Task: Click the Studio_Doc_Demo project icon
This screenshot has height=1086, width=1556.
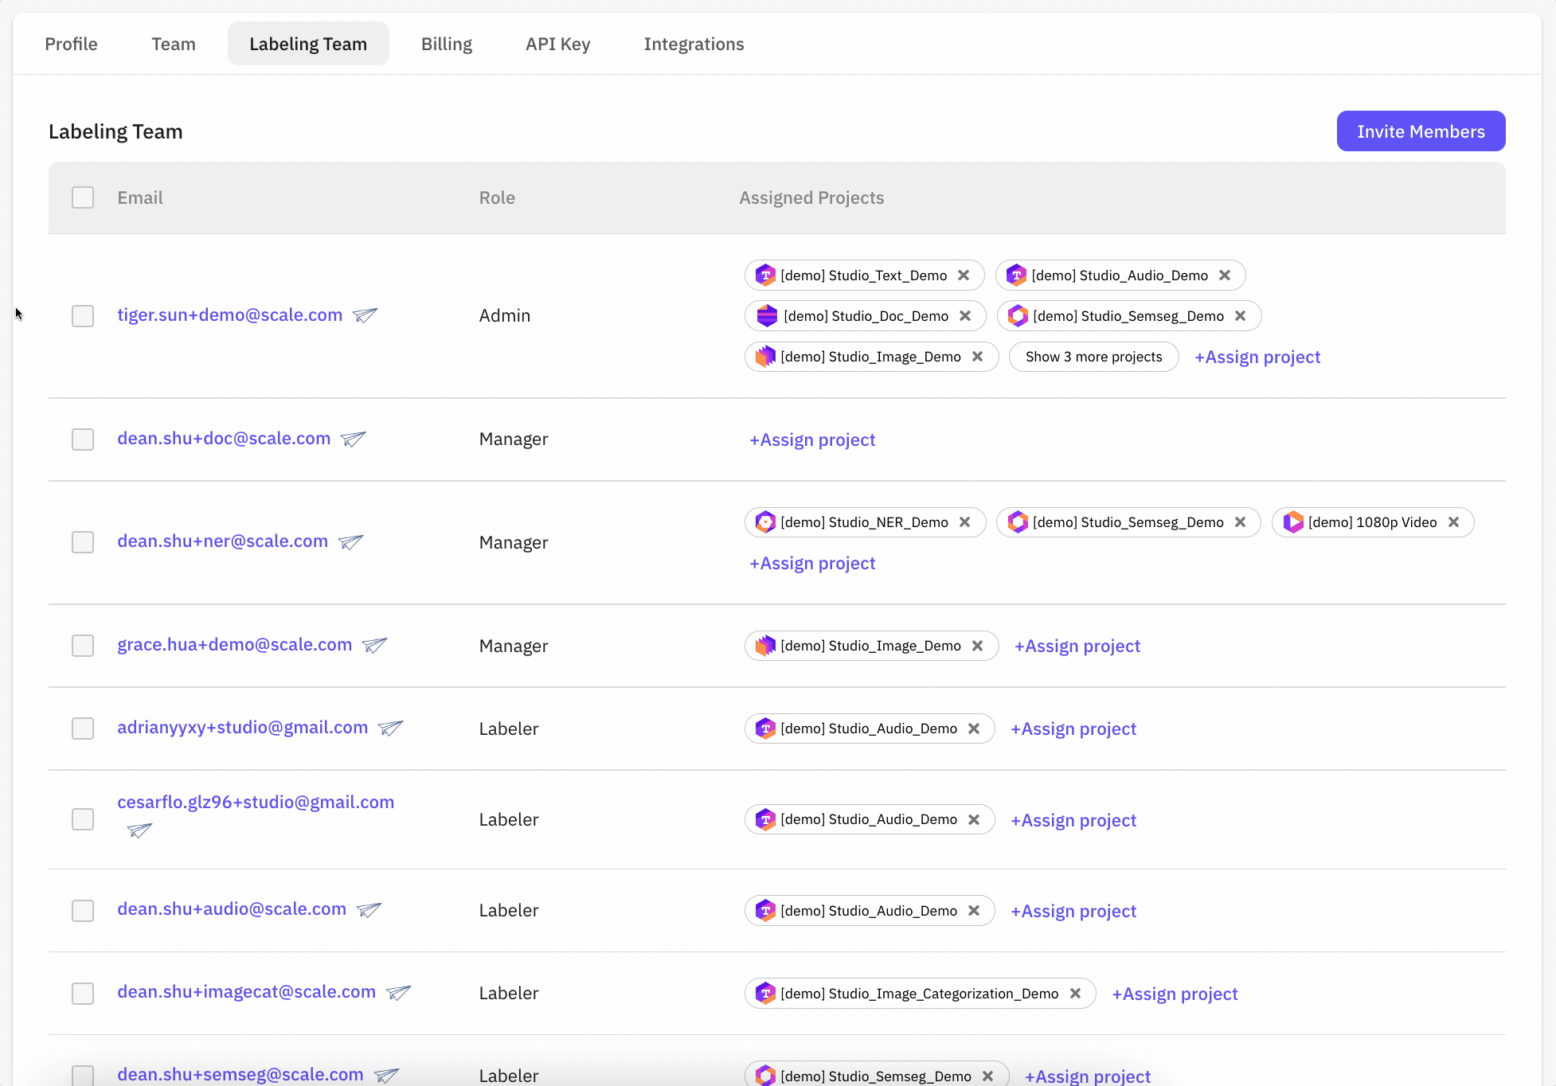Action: [x=766, y=316]
